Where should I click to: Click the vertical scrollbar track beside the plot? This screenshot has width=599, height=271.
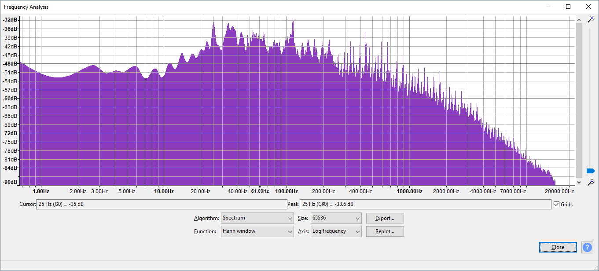[x=579, y=101]
